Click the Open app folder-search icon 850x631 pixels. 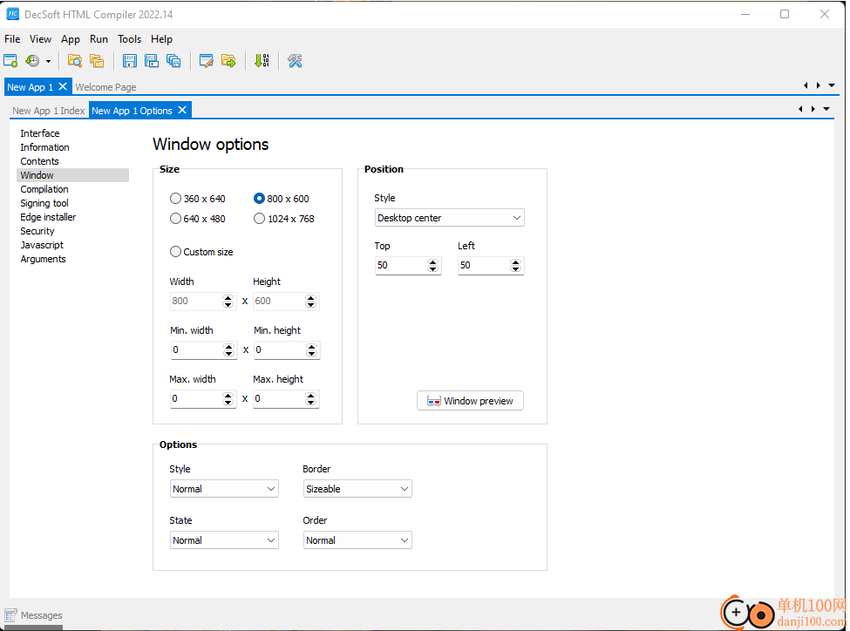coord(74,61)
